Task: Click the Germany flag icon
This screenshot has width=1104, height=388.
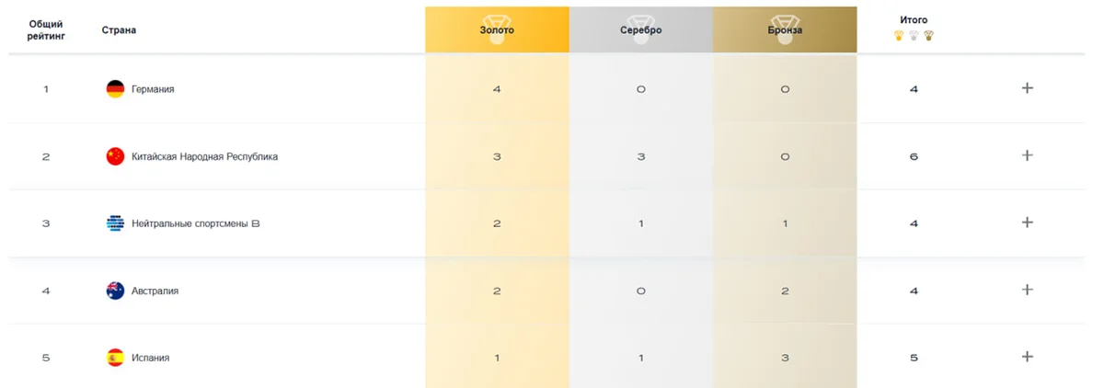Action: click(115, 89)
